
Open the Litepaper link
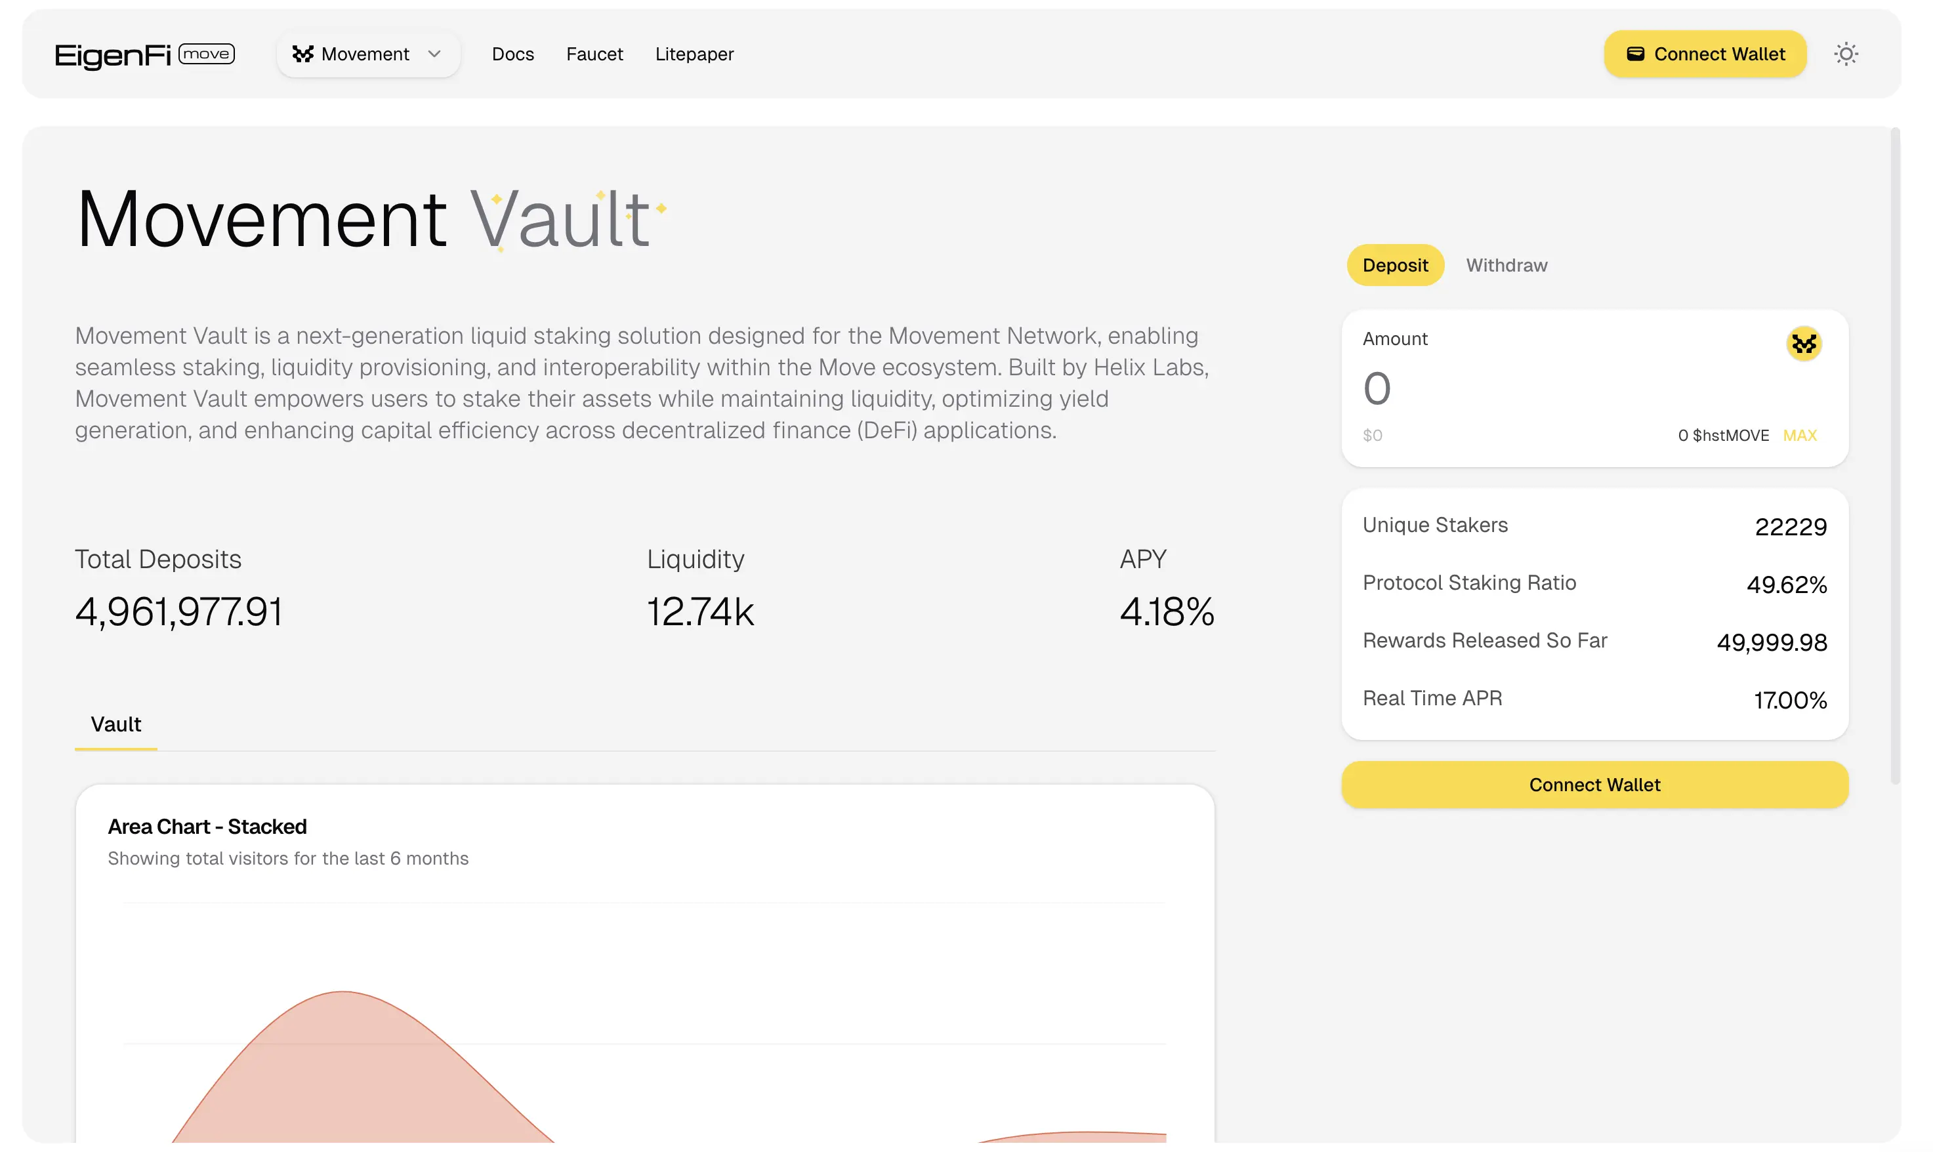694,54
